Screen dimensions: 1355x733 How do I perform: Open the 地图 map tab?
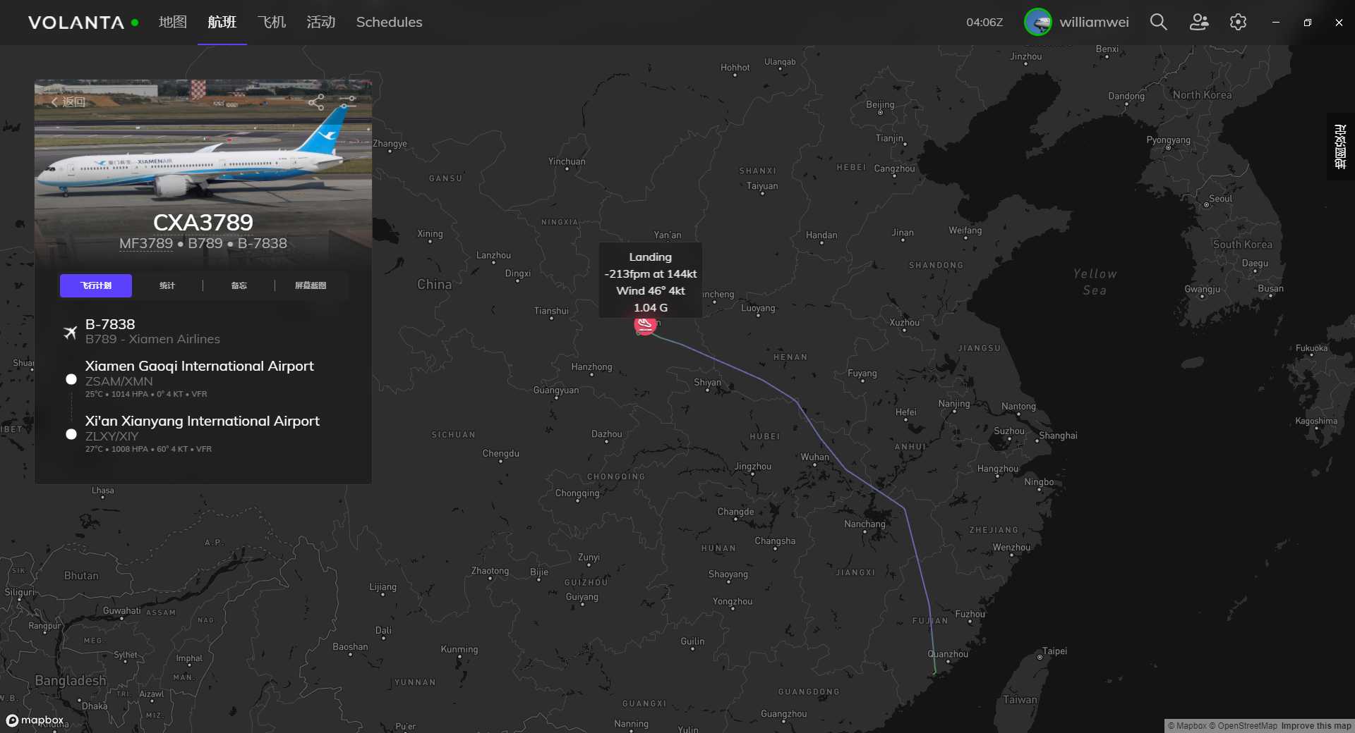pos(173,22)
